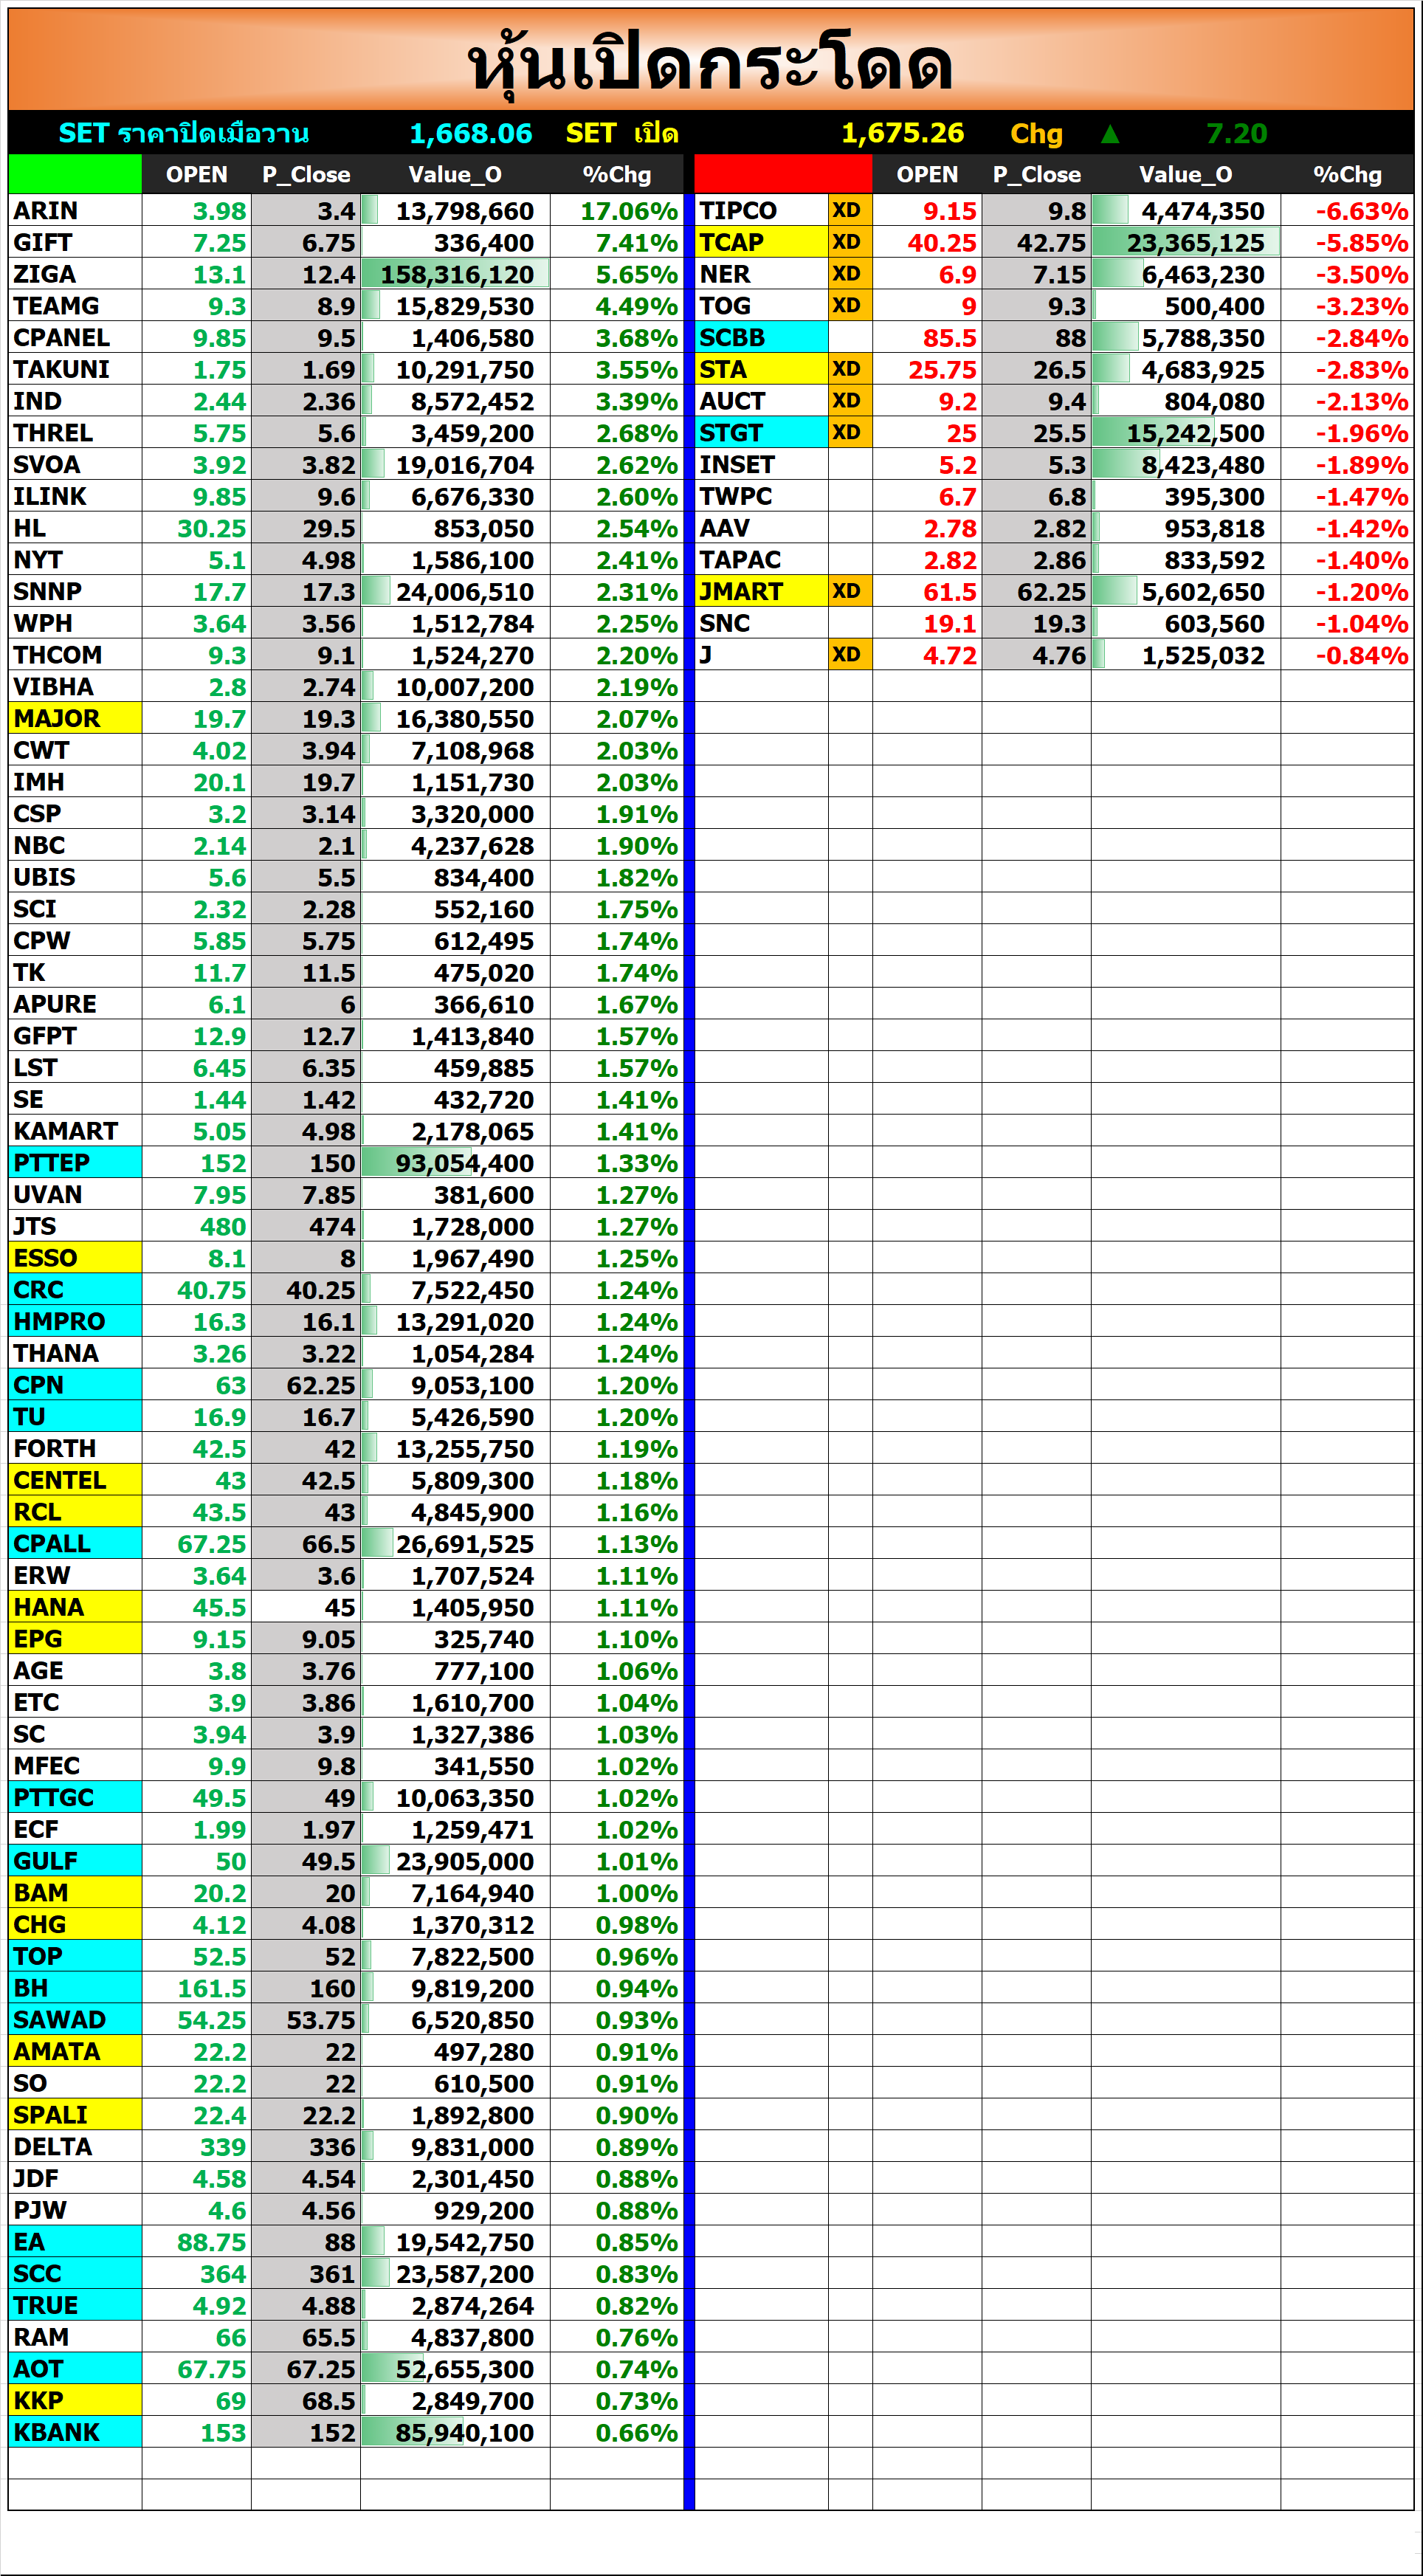Viewport: 1423px width, 2576px height.
Task: Select KBANK value 85,940,100
Action: (x=455, y=2432)
